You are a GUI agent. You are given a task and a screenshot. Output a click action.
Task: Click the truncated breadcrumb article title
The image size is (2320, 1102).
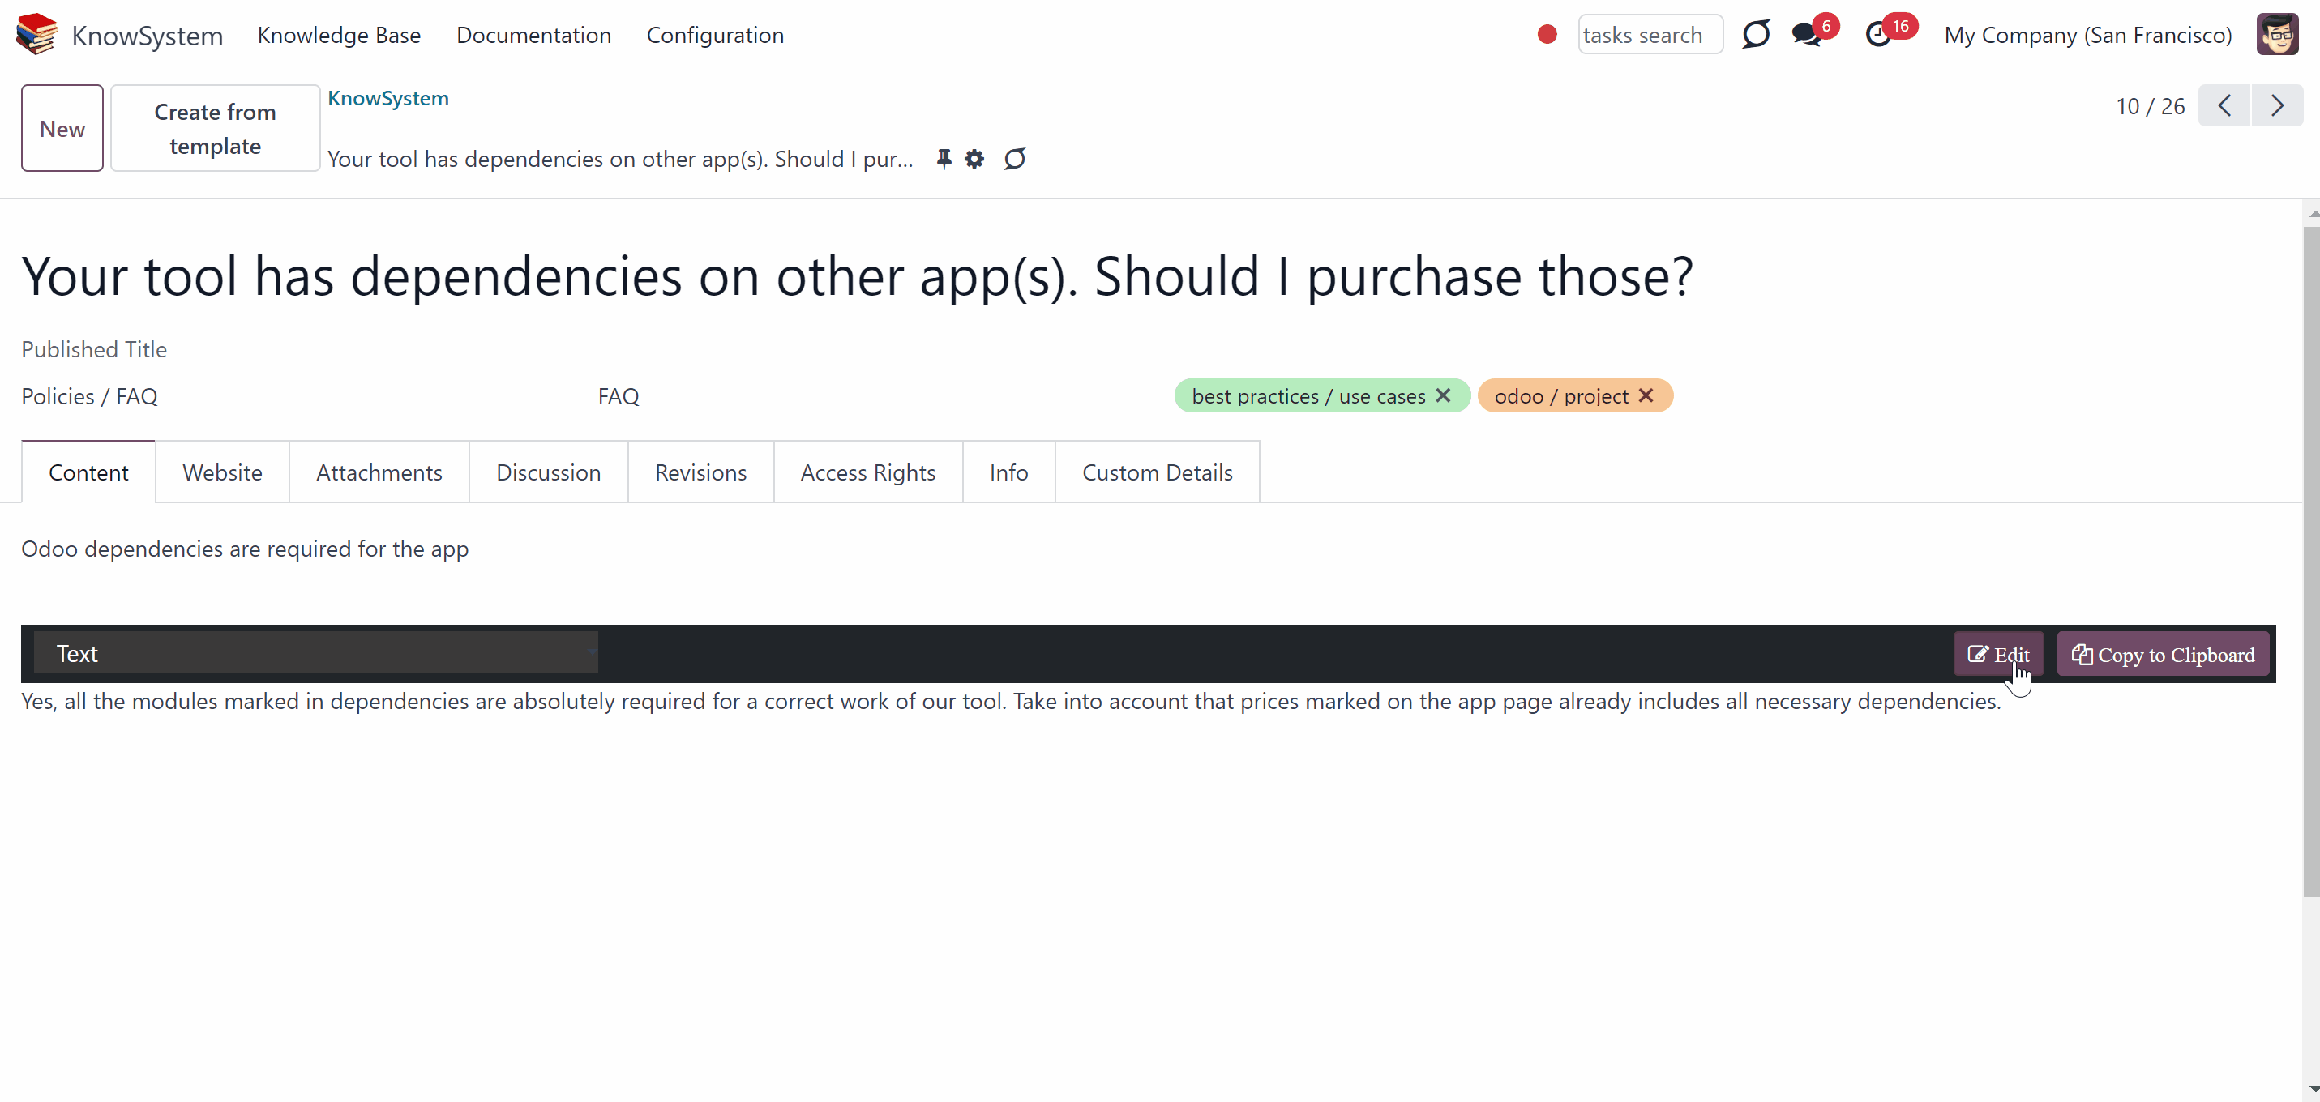coord(620,159)
